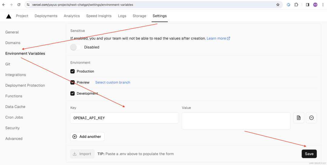Toggle the Sensitive switch

click(x=75, y=47)
